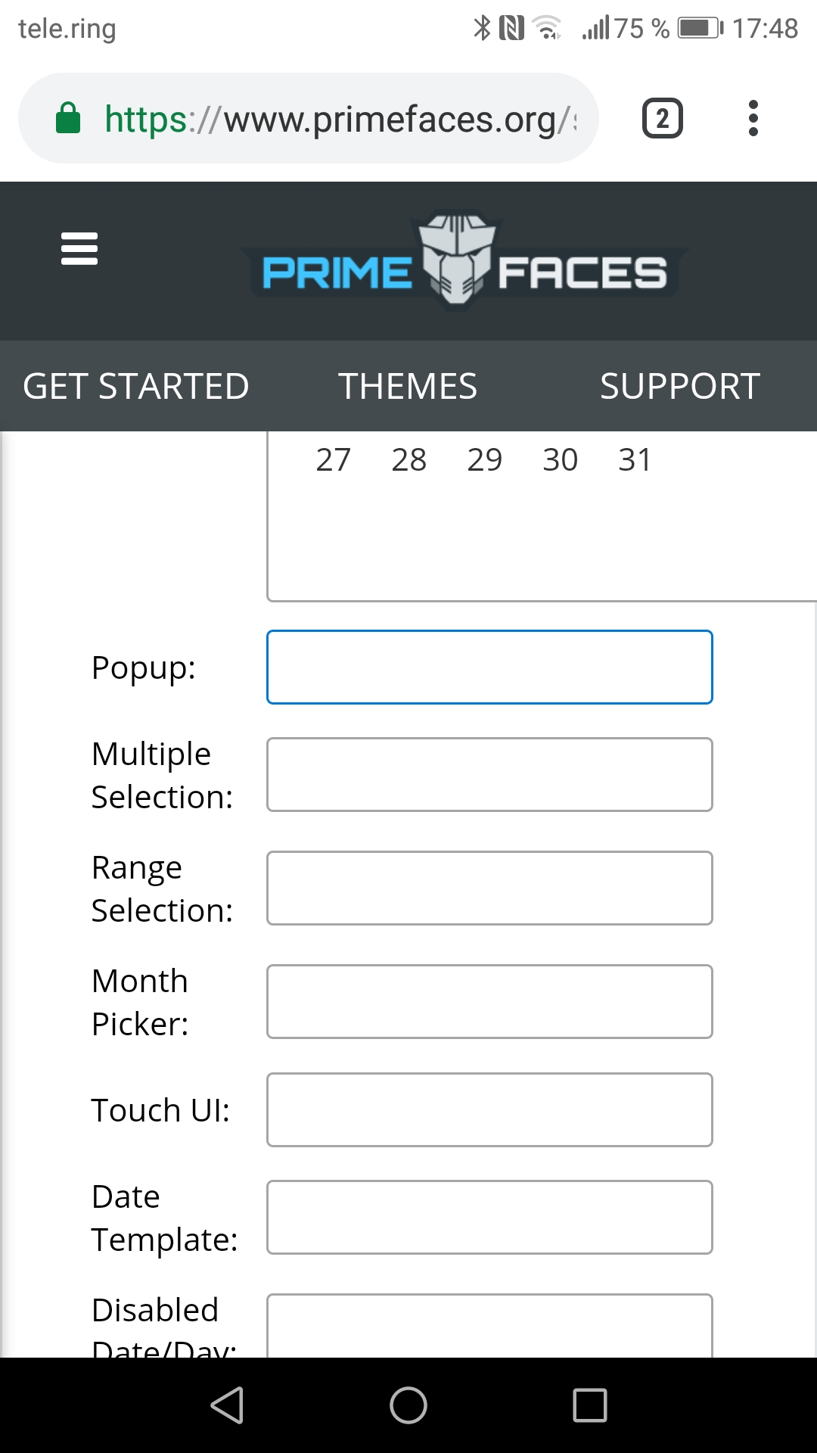The width and height of the screenshot is (817, 1453).
Task: Open the Touch UI date field
Action: click(x=489, y=1109)
